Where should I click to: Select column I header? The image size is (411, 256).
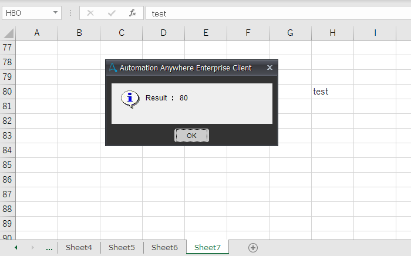(375, 33)
